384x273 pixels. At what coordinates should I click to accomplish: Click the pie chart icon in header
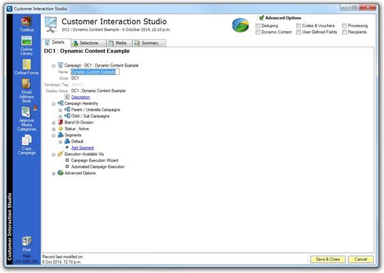coord(240,25)
